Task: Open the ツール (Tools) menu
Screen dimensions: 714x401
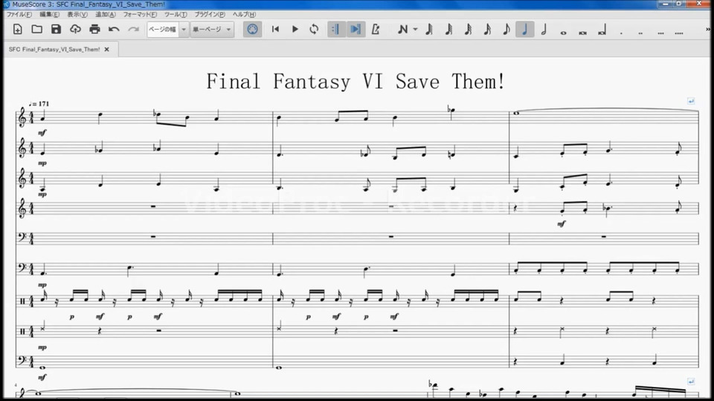Action: 176,15
